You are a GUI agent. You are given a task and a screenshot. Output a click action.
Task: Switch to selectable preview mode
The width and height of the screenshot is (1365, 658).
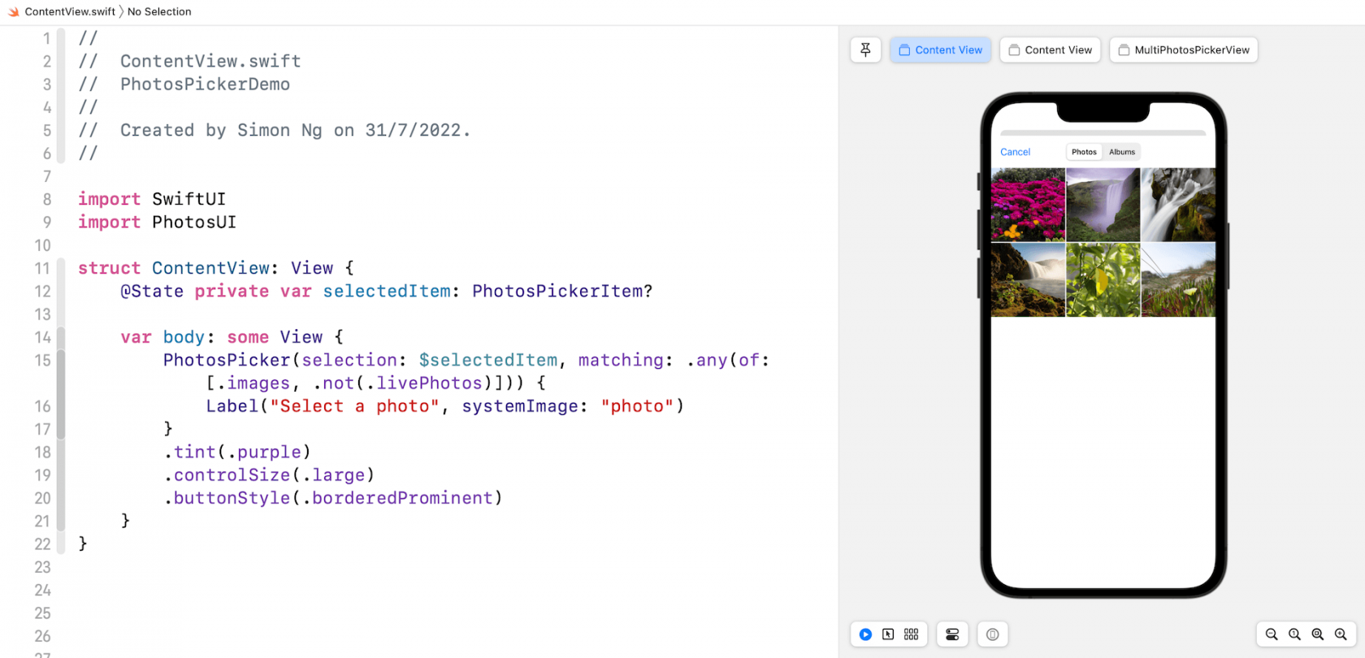pos(888,634)
